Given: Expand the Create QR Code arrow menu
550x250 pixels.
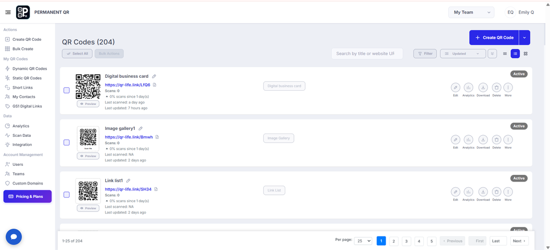Looking at the screenshot, I should click(x=525, y=38).
